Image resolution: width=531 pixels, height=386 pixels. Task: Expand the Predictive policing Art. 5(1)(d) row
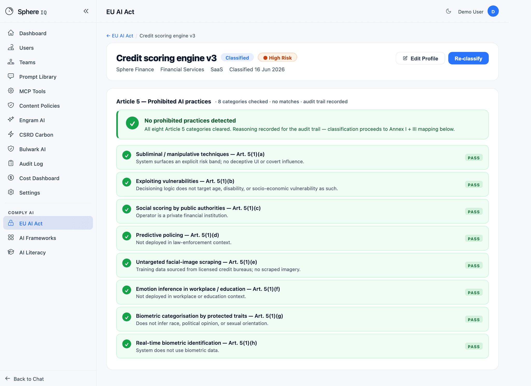(302, 238)
